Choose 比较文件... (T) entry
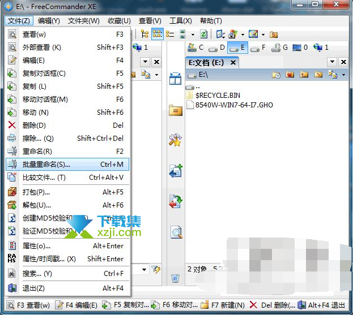This screenshot has width=353, height=315. click(67, 178)
